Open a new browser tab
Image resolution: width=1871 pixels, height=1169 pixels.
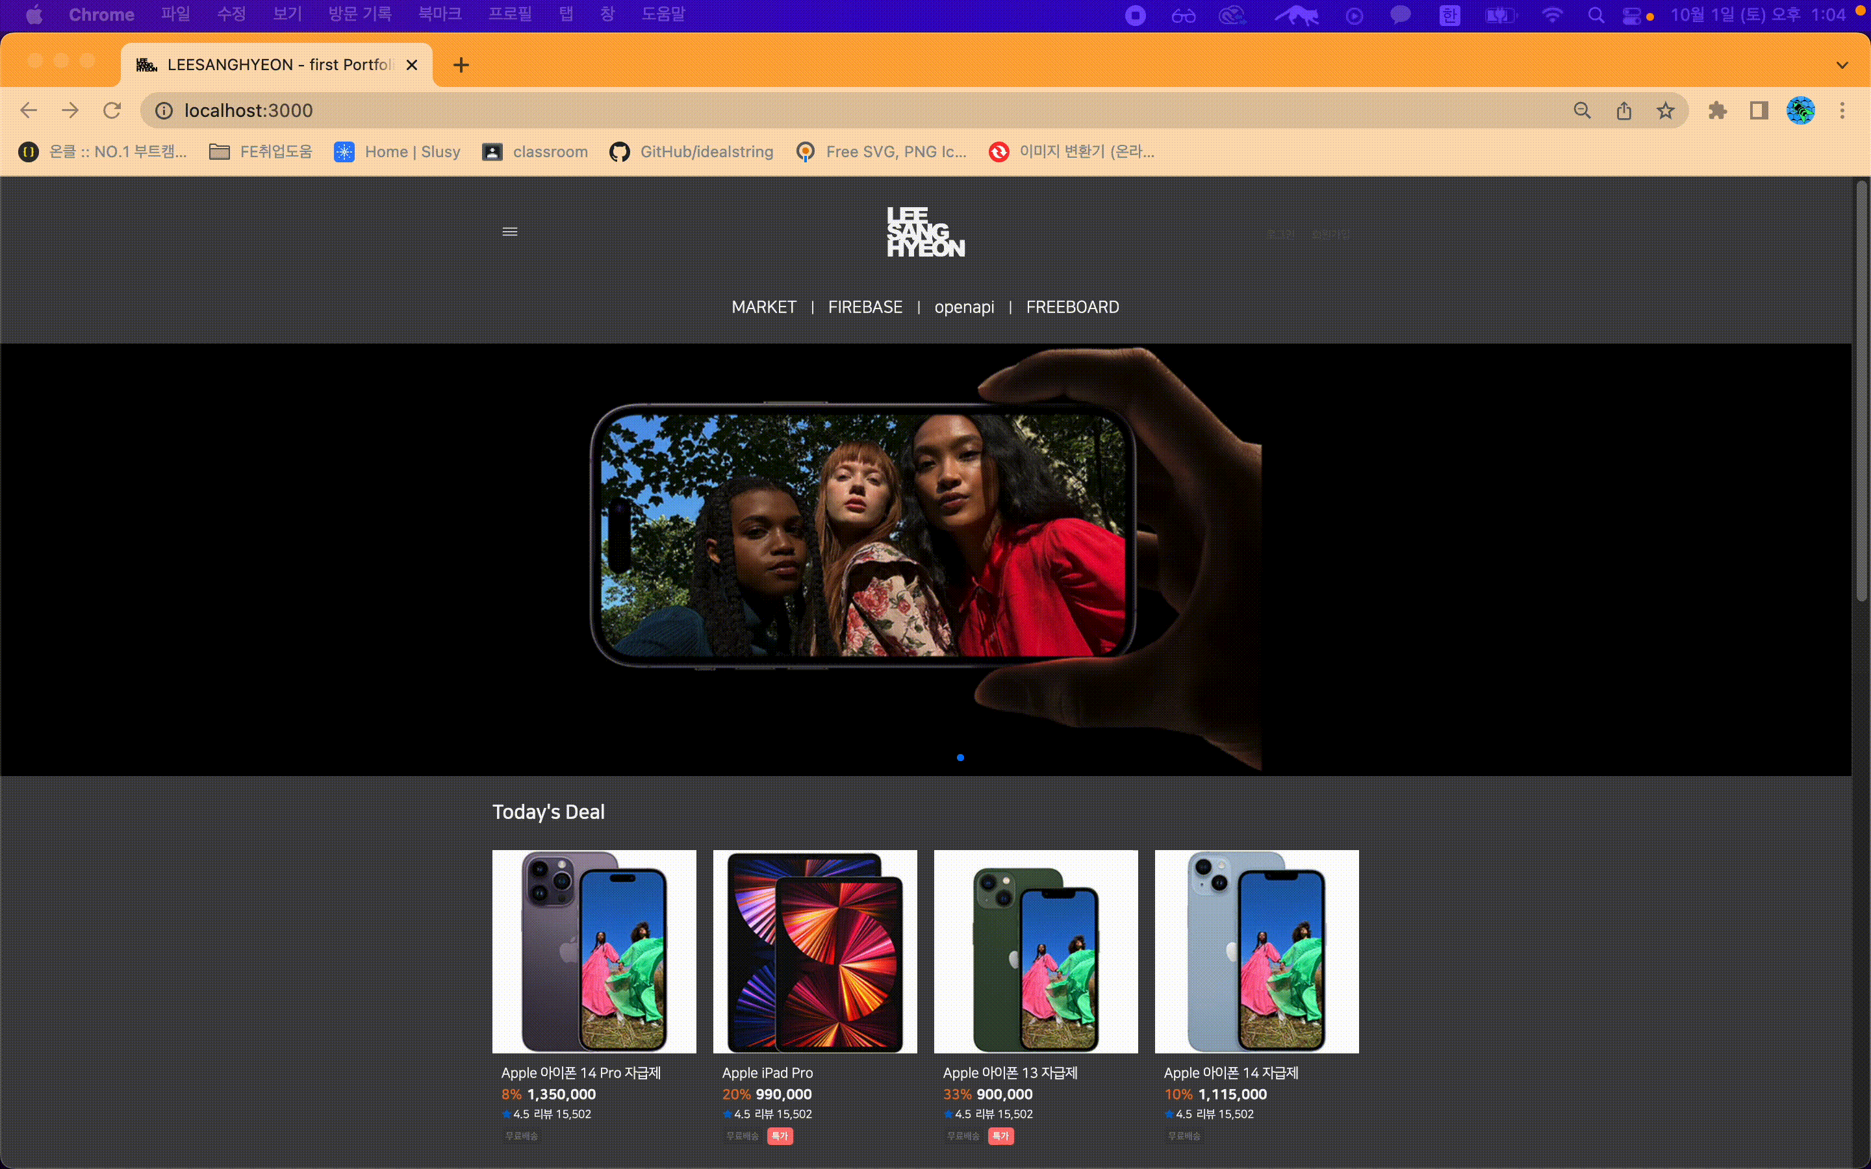(461, 65)
